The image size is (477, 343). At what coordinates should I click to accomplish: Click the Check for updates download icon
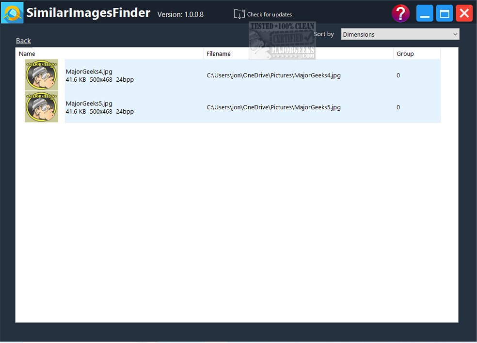[239, 14]
